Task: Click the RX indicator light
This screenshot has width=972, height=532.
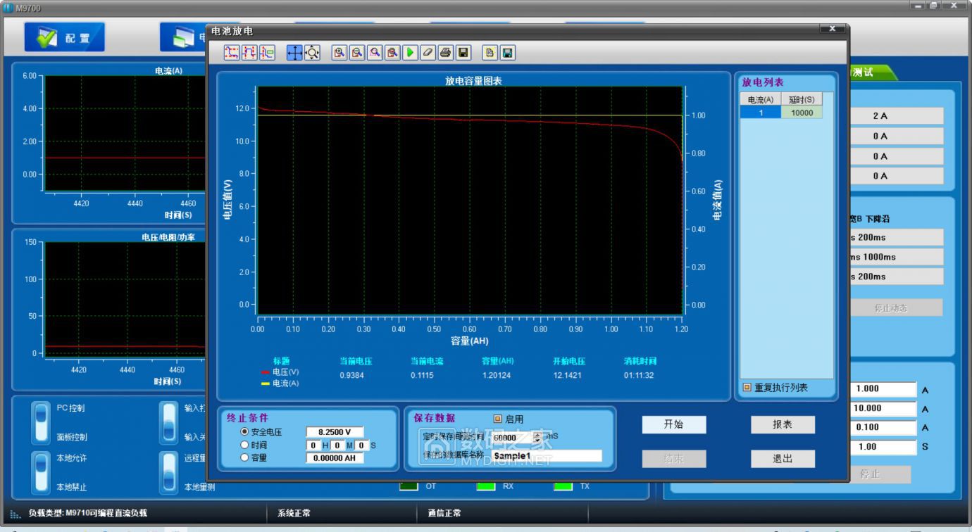Action: pos(487,486)
